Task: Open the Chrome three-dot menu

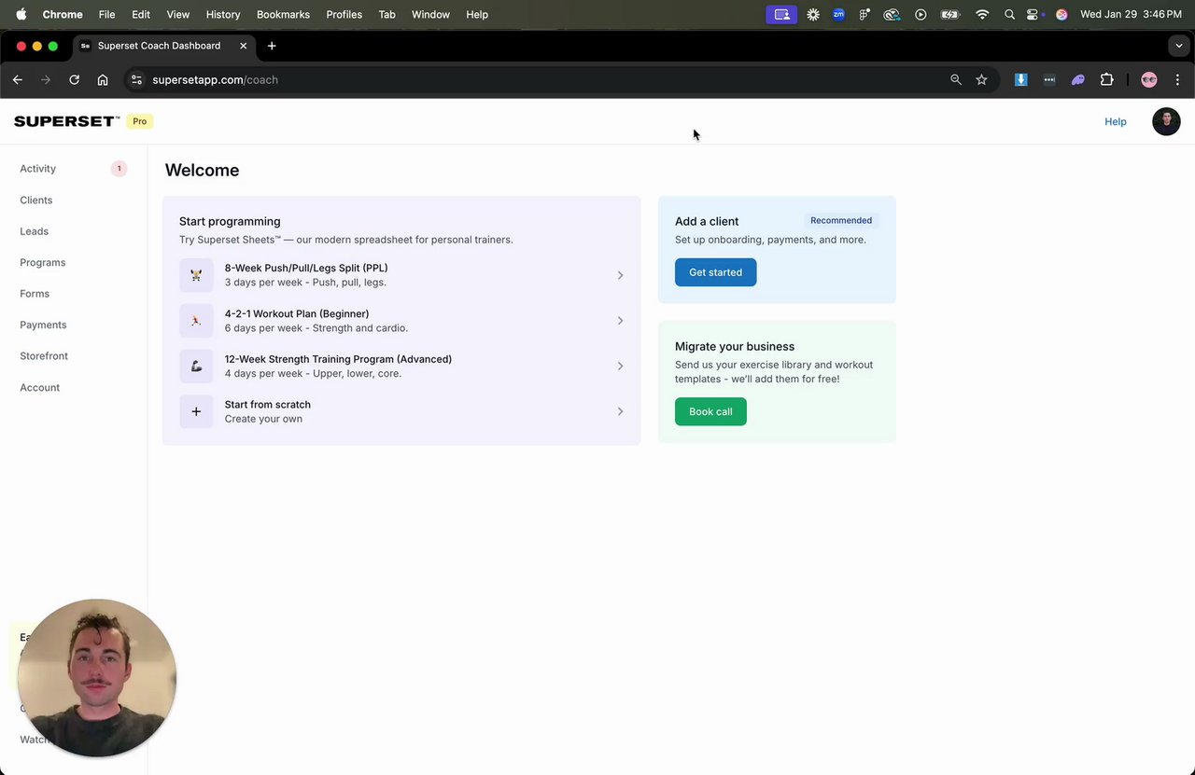Action: pyautogui.click(x=1177, y=80)
